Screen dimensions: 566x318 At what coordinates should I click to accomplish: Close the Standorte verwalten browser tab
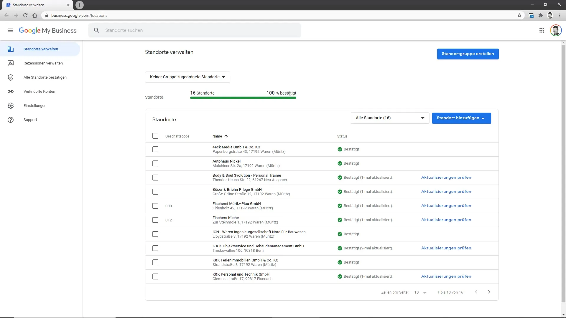(68, 5)
